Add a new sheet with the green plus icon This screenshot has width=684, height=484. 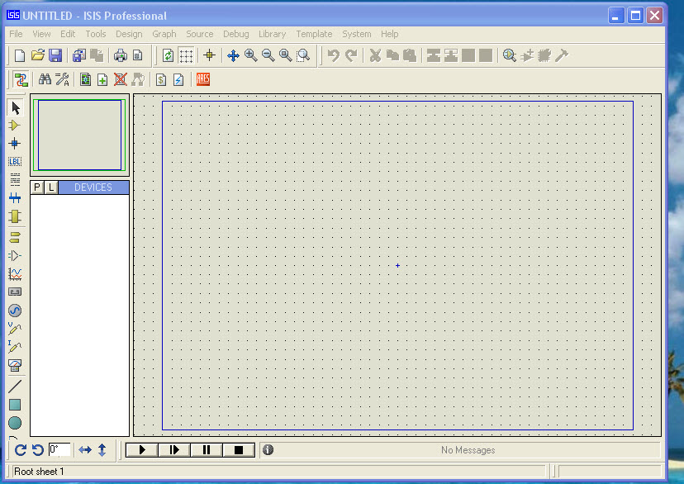coord(102,80)
